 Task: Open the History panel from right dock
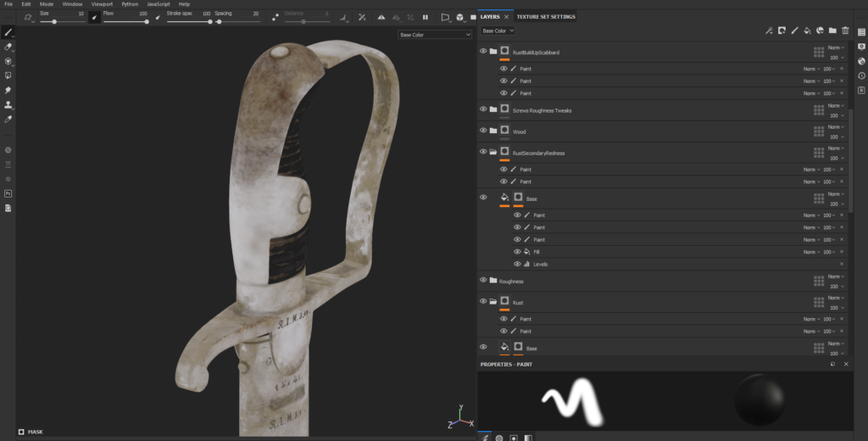point(861,75)
